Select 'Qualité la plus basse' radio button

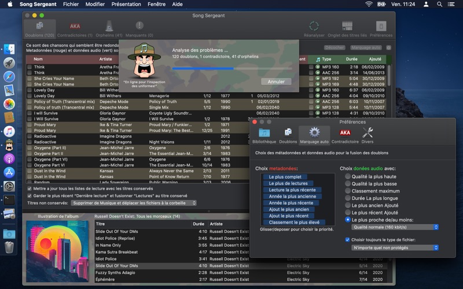pyautogui.click(x=348, y=183)
